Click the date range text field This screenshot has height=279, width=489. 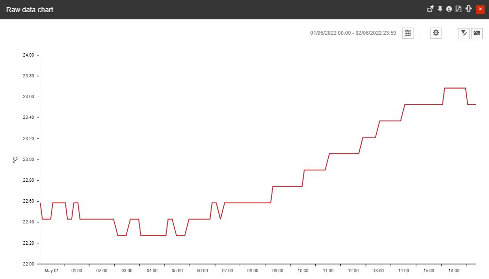[x=353, y=33]
